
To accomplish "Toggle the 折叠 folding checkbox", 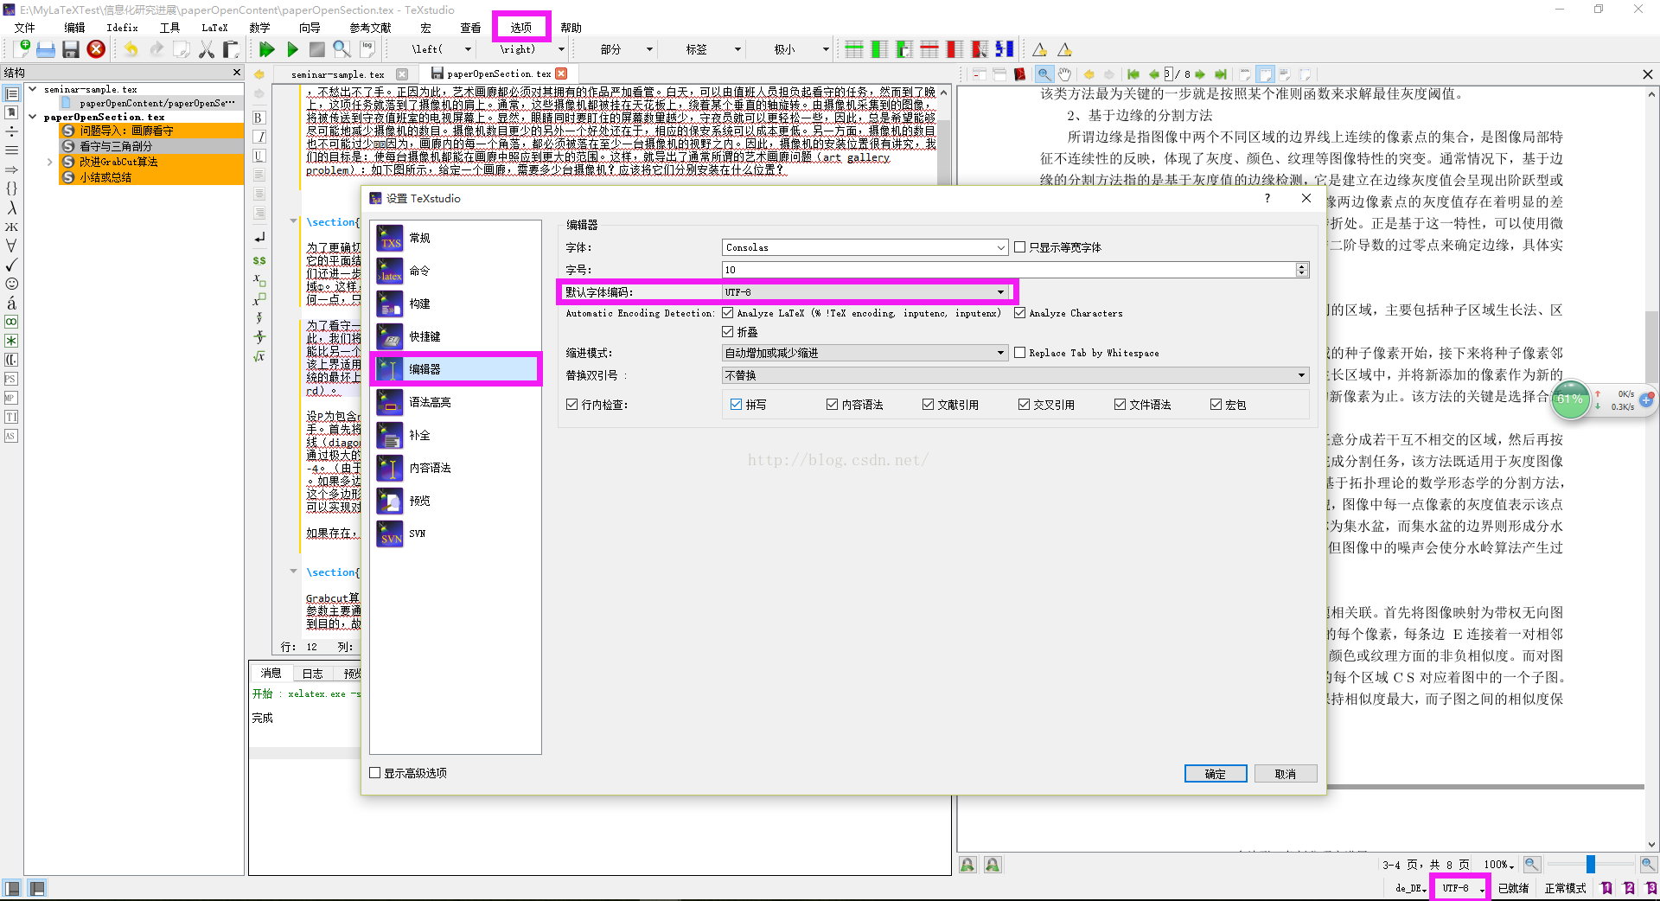I will pos(728,332).
